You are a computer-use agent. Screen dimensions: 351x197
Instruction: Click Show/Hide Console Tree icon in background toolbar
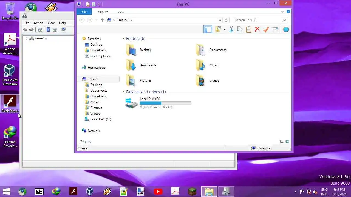coord(40,30)
